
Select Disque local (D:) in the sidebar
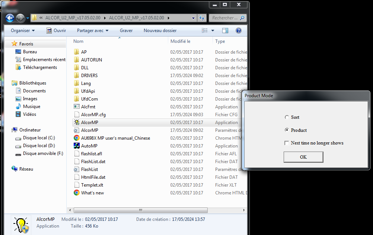(39, 146)
